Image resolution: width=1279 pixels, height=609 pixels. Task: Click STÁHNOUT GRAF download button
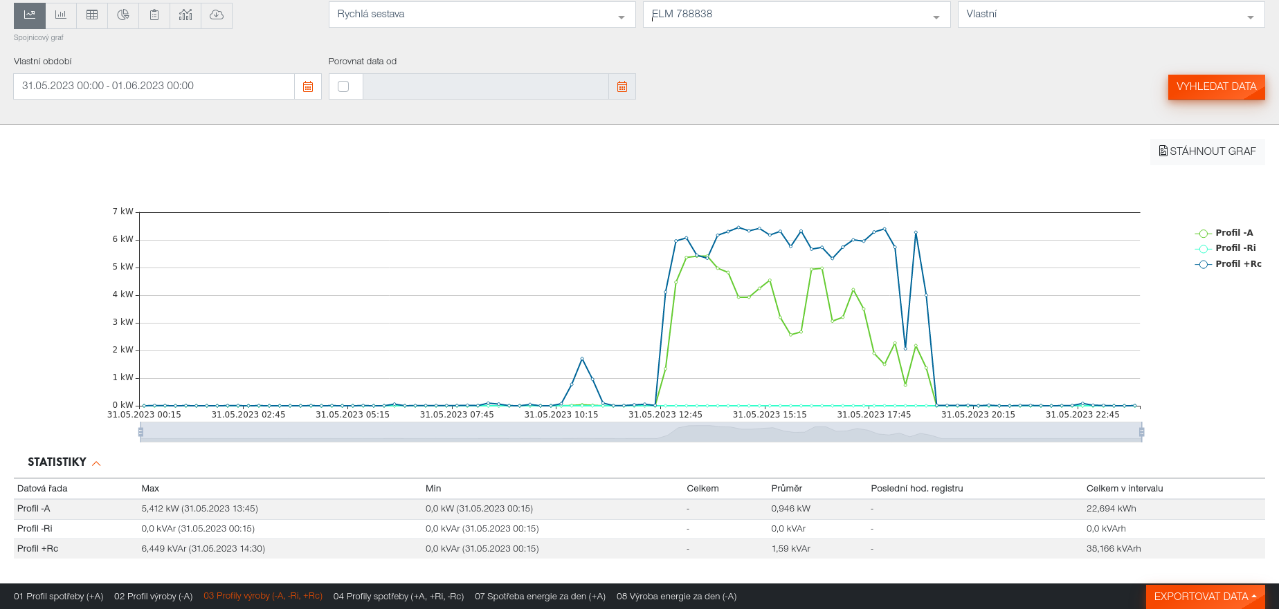[x=1208, y=151]
